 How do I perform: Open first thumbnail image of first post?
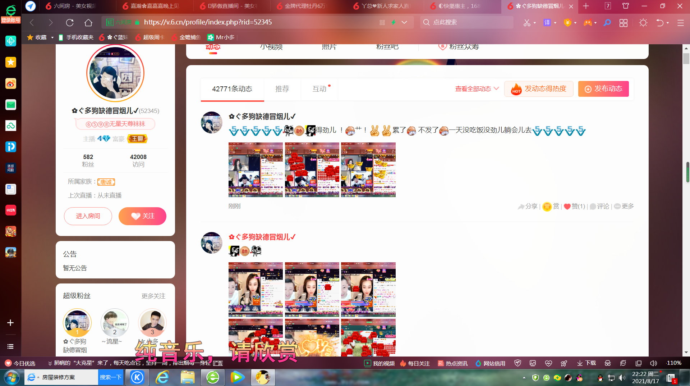[256, 170]
